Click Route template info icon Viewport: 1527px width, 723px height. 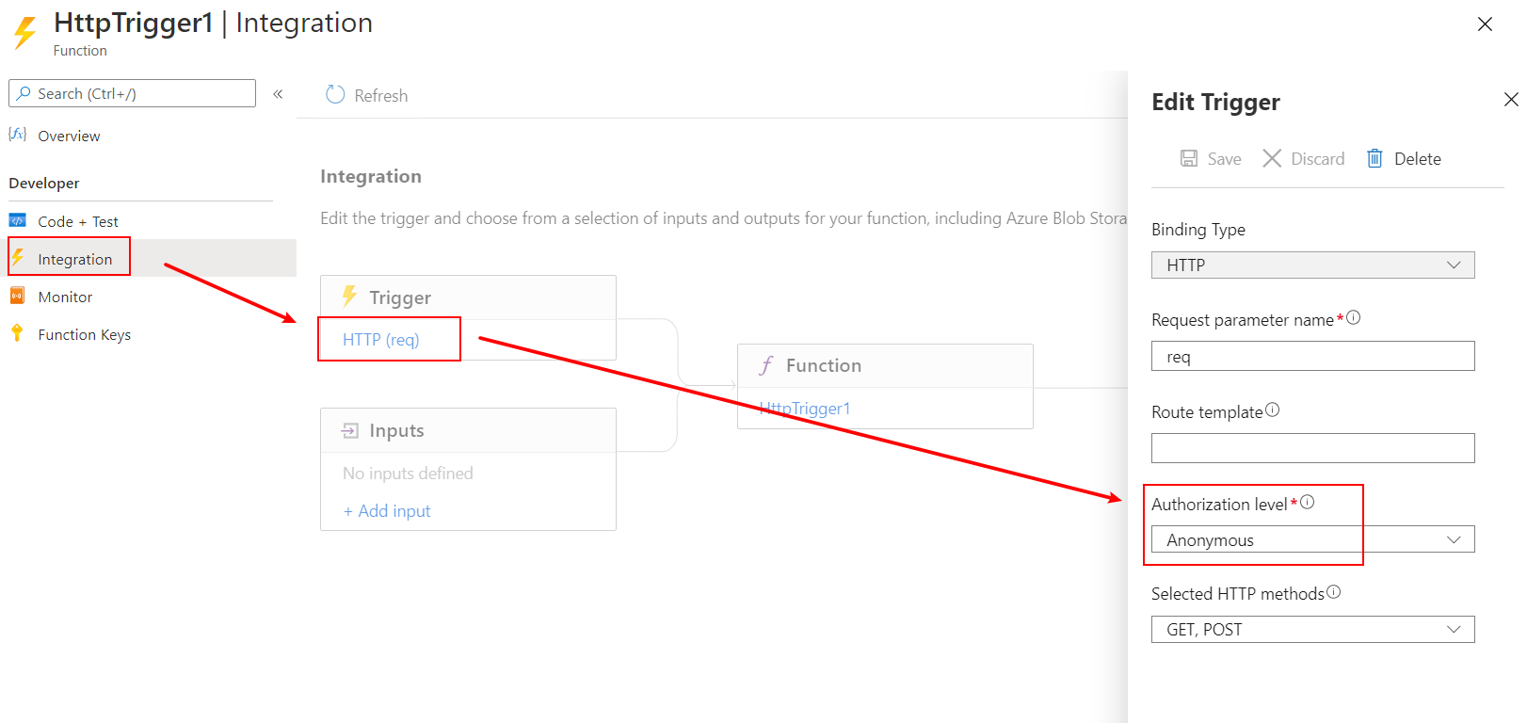coord(1273,410)
